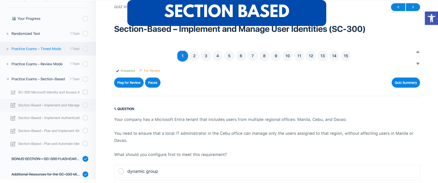Jump to question 2
Screen dimensions: 438x183
point(194,56)
